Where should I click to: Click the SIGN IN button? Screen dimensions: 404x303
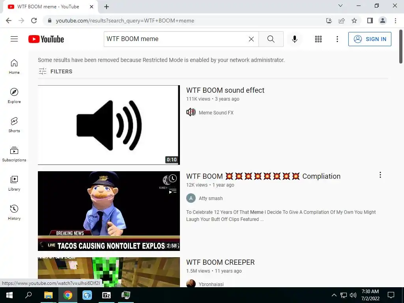coord(370,39)
